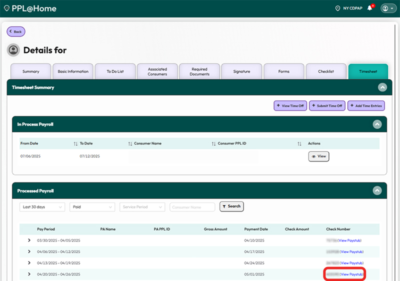The width and height of the screenshot is (400, 281).
Task: Open the Checklist tab
Action: pyautogui.click(x=326, y=71)
